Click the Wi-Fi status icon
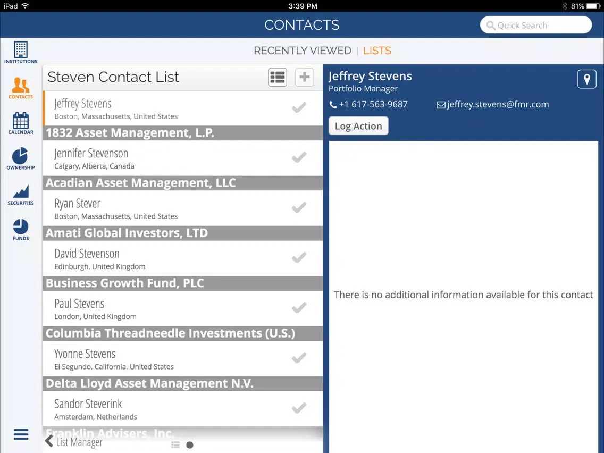604x453 pixels. (26, 6)
